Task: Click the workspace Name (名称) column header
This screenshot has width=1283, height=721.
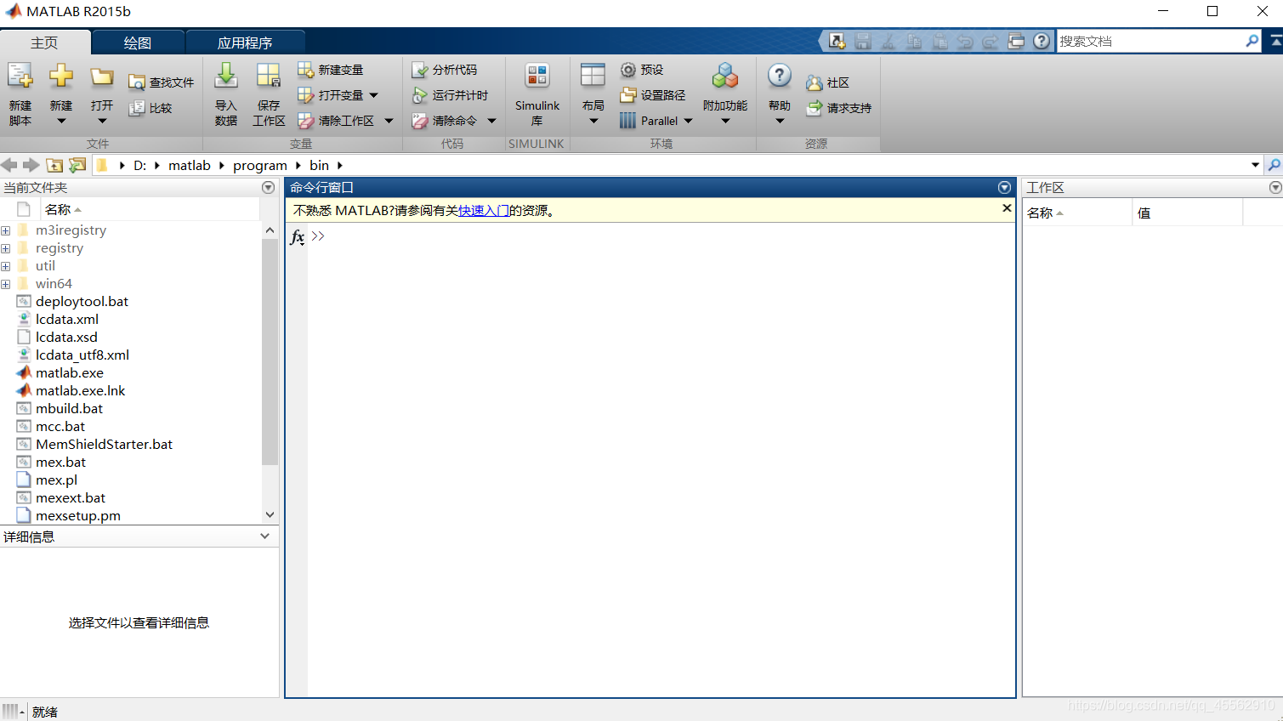Action: pos(1077,213)
